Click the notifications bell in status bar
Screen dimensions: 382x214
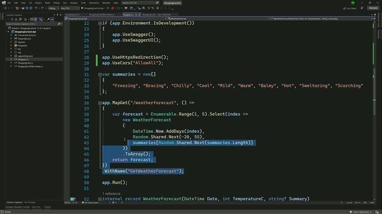[377, 212]
